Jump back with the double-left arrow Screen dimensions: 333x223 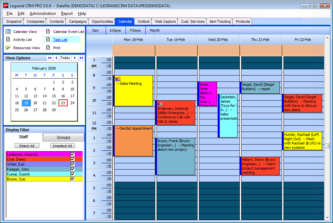coord(50,58)
